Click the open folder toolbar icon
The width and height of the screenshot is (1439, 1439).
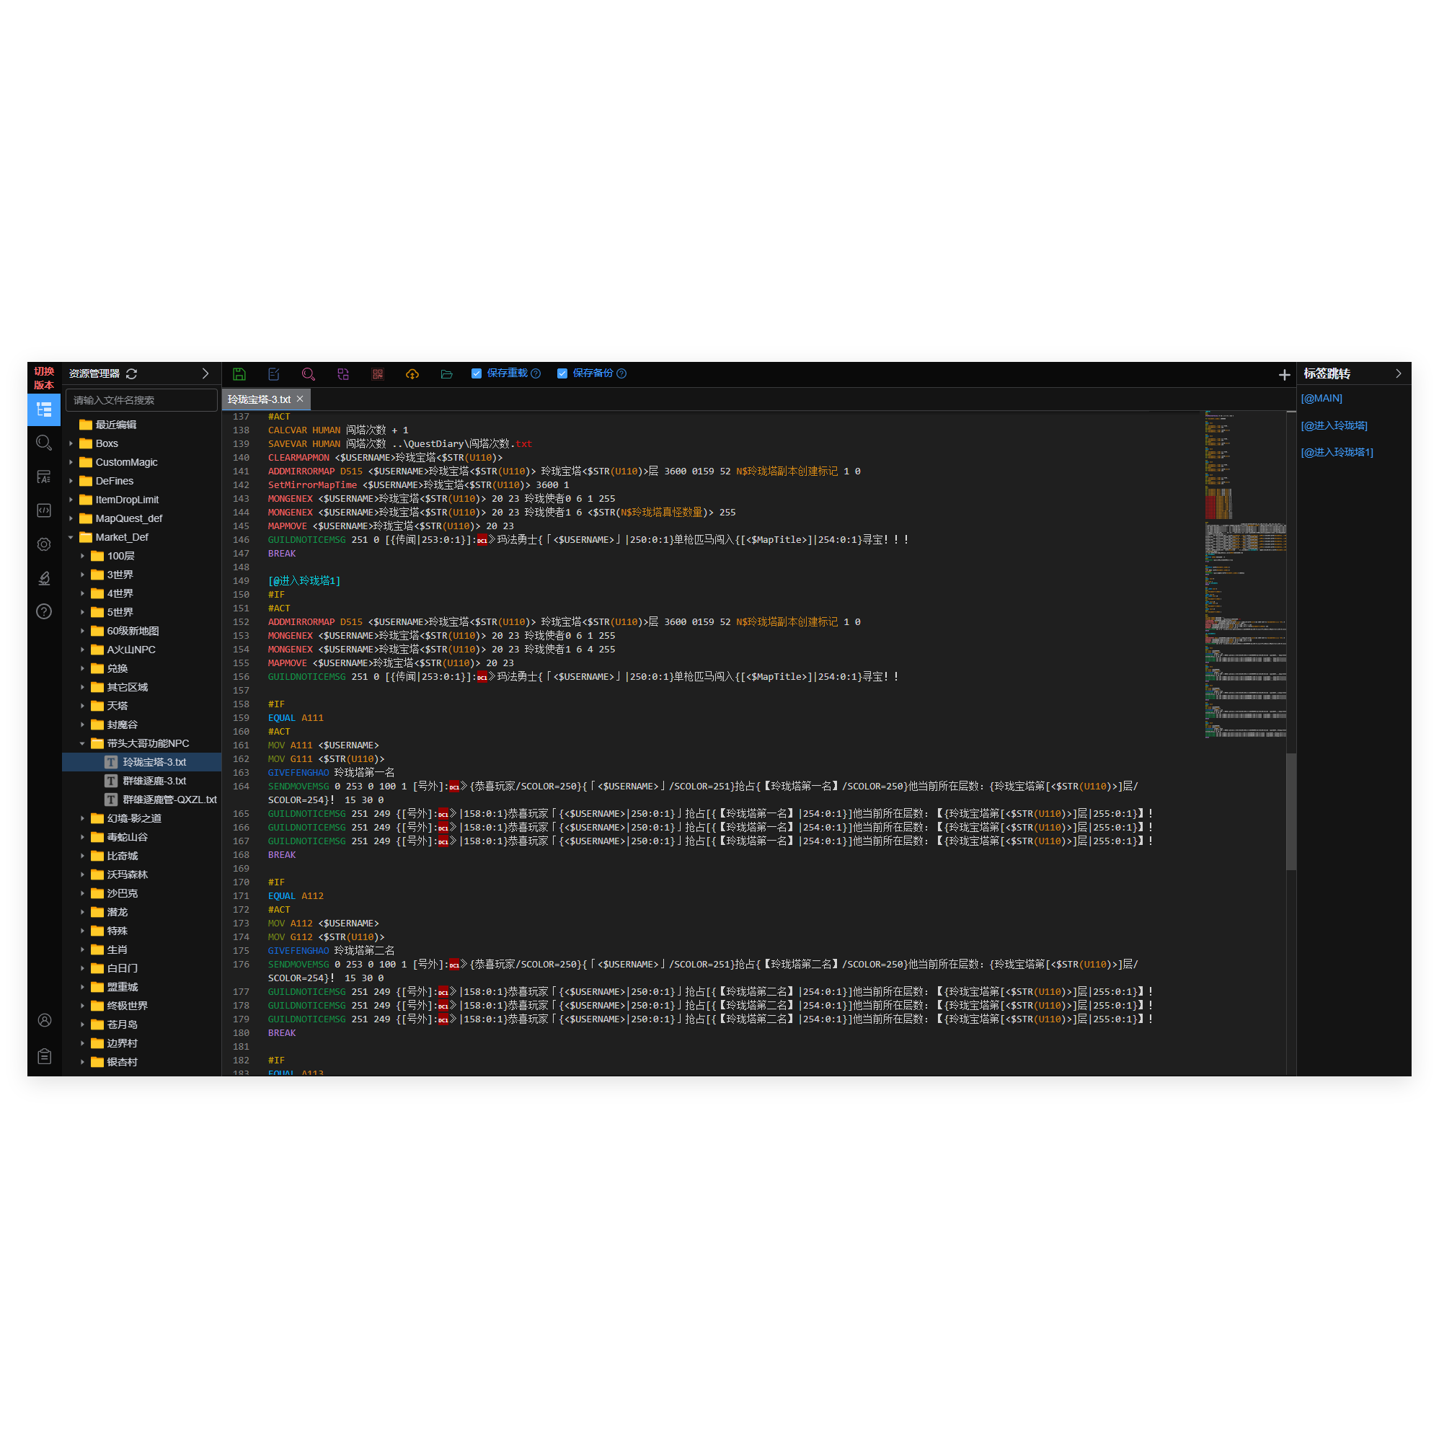(x=447, y=374)
